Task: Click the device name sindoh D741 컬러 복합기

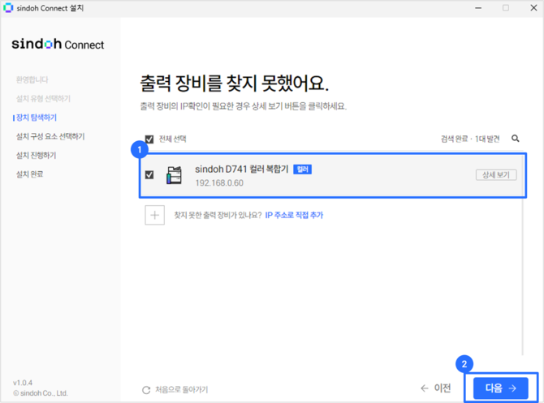Action: [x=241, y=169]
